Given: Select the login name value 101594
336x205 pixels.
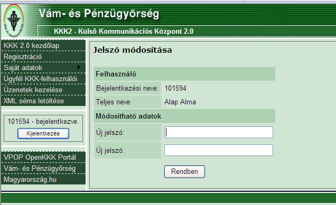Looking at the screenshot, I should (x=175, y=89).
